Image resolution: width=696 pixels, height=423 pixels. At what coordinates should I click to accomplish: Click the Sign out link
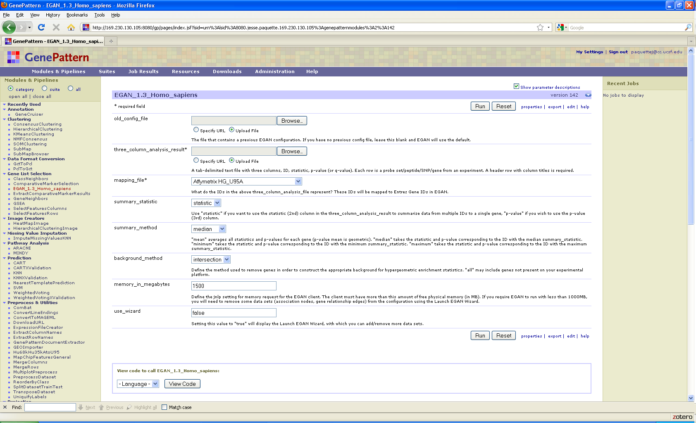coord(618,52)
